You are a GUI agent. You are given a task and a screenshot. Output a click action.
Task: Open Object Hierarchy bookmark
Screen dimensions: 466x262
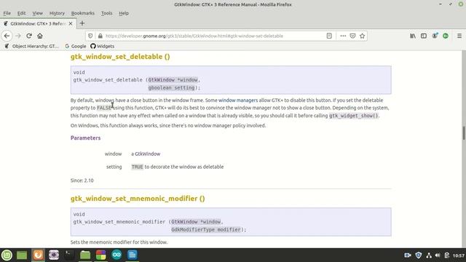(32, 46)
